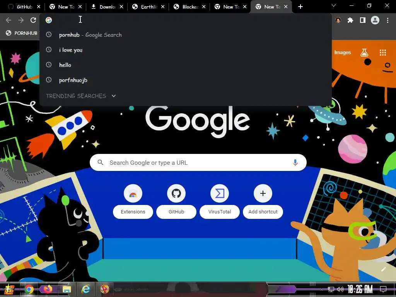The width and height of the screenshot is (396, 297).
Task: Open Chrome from the taskbar
Action: 29,289
